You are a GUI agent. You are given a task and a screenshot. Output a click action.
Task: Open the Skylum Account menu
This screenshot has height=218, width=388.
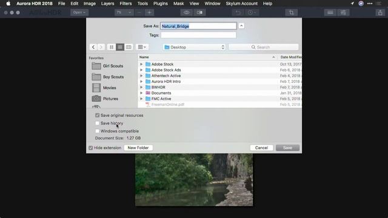click(241, 4)
